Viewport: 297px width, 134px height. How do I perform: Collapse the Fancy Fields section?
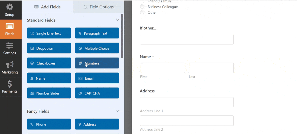(x=117, y=111)
